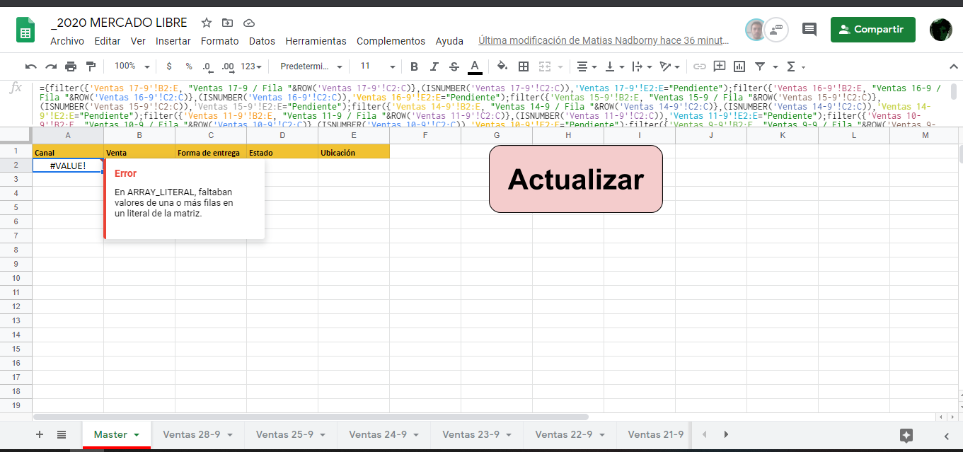Switch to the Ventas 25-9 tab
Viewport: 963px width, 452px height.
pyautogui.click(x=291, y=434)
